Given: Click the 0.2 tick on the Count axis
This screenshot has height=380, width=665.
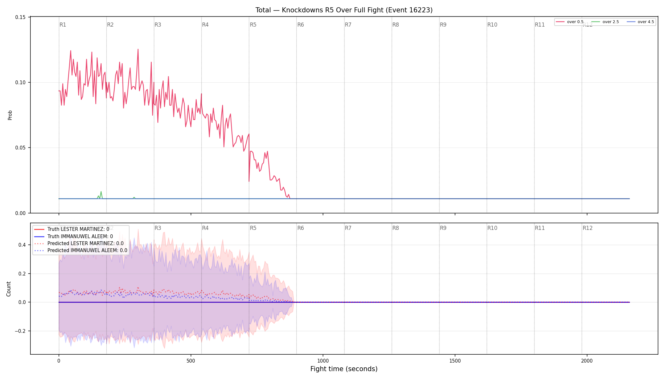Looking at the screenshot, I should coord(22,274).
